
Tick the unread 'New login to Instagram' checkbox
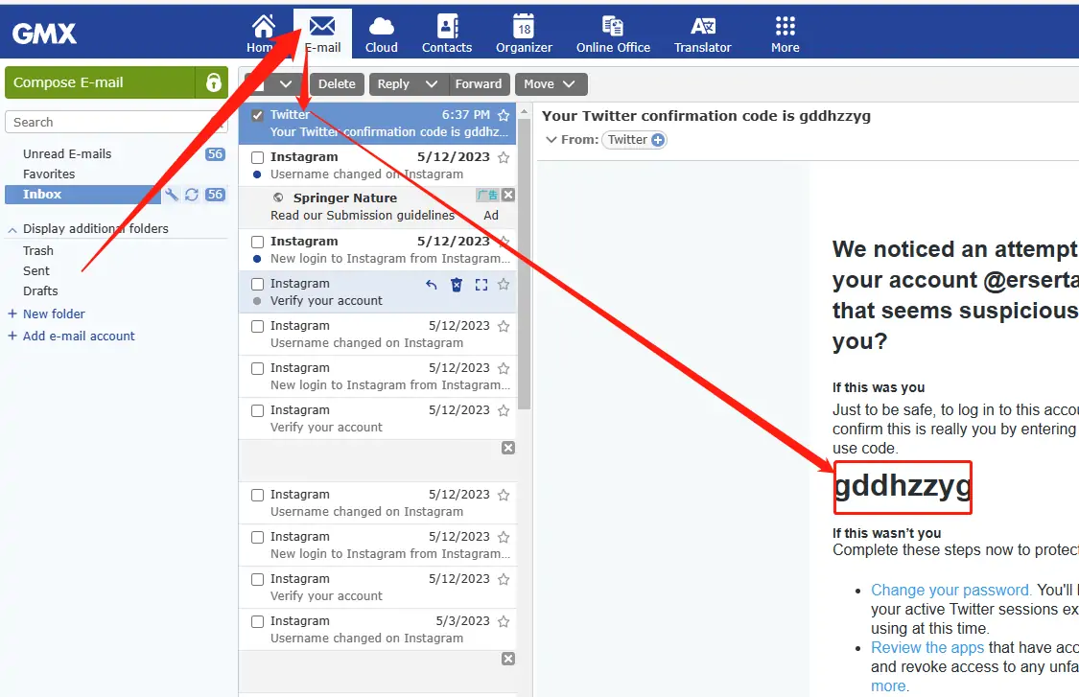pyautogui.click(x=257, y=243)
